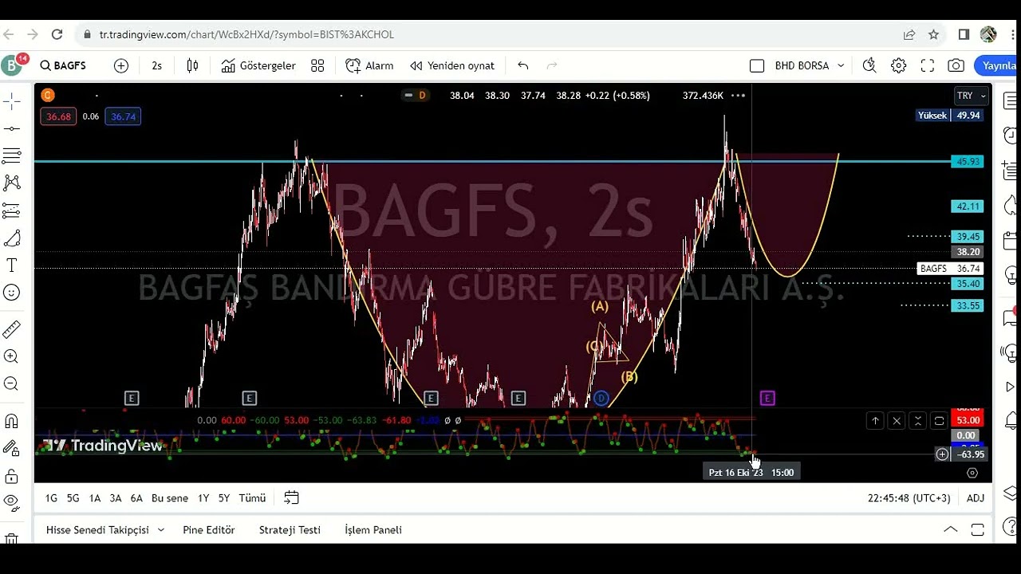Screen dimensions: 1021x574
Task: Start Yeniden oynat bar replay
Action: point(452,65)
